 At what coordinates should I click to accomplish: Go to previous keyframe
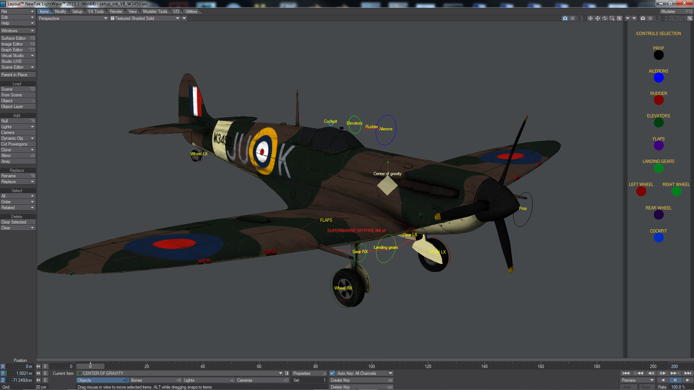point(638,373)
